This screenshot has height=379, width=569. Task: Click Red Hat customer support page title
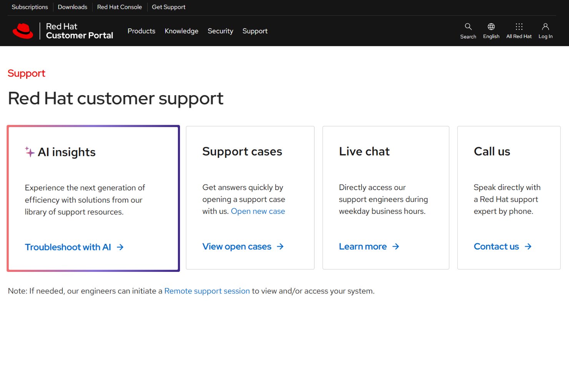click(x=116, y=99)
